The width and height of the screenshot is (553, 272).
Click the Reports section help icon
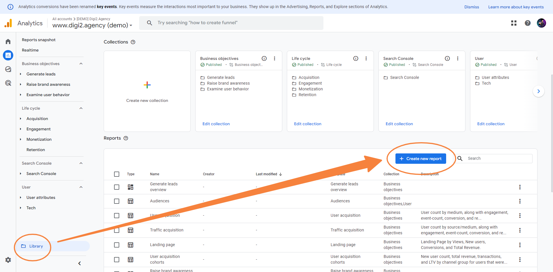coord(126,138)
